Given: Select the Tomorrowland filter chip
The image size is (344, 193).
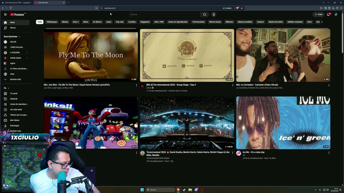Looking at the screenshot, I should (198, 22).
